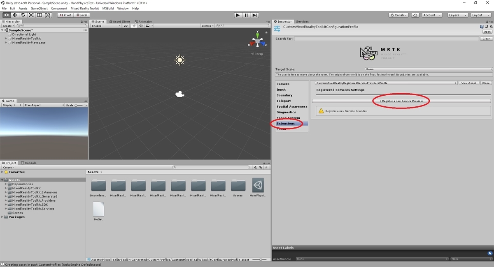Toggle 2D scene view mode
The image size is (494, 267).
pyautogui.click(x=126, y=25)
